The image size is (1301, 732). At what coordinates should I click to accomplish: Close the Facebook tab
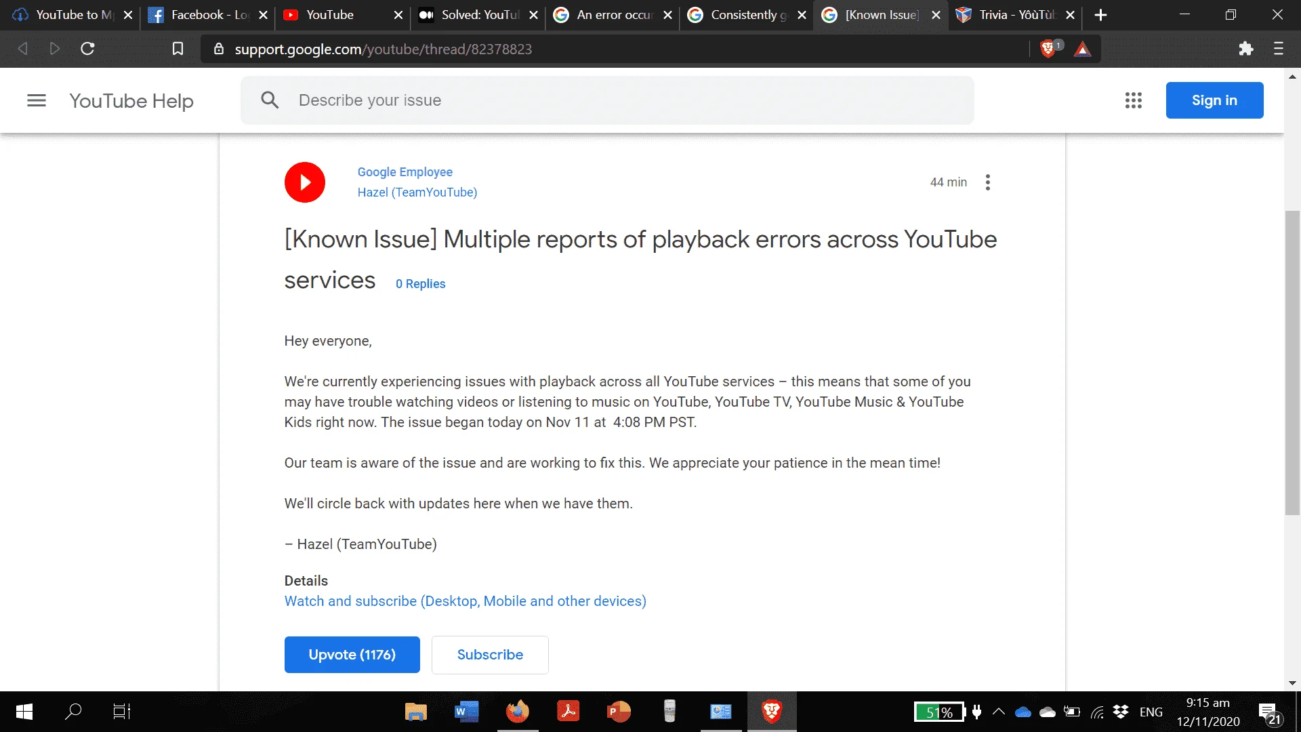click(264, 15)
